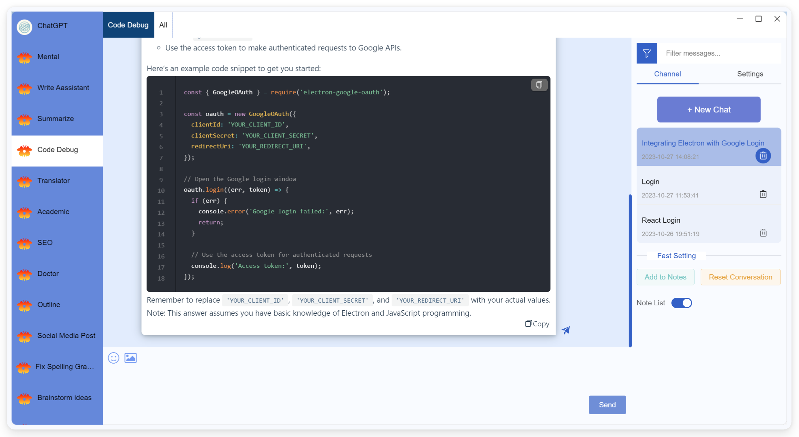
Task: Delete the React Login chat
Action: (763, 233)
